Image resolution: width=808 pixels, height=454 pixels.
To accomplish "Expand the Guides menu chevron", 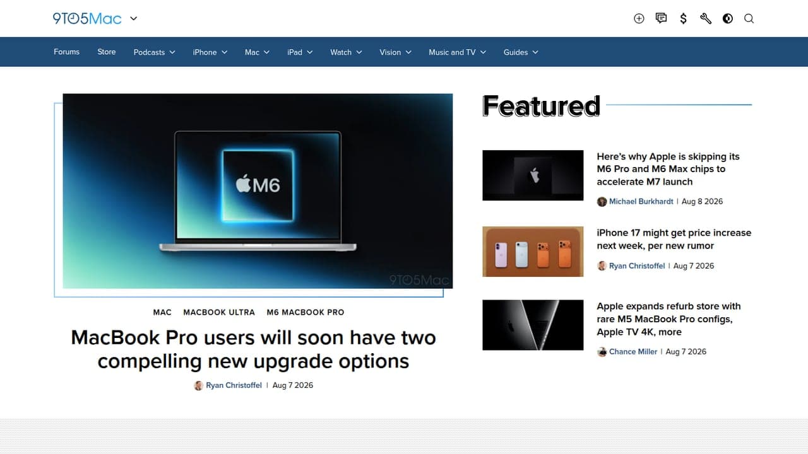I will [x=535, y=52].
